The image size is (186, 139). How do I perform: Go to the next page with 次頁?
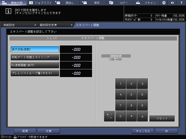[49, 131]
